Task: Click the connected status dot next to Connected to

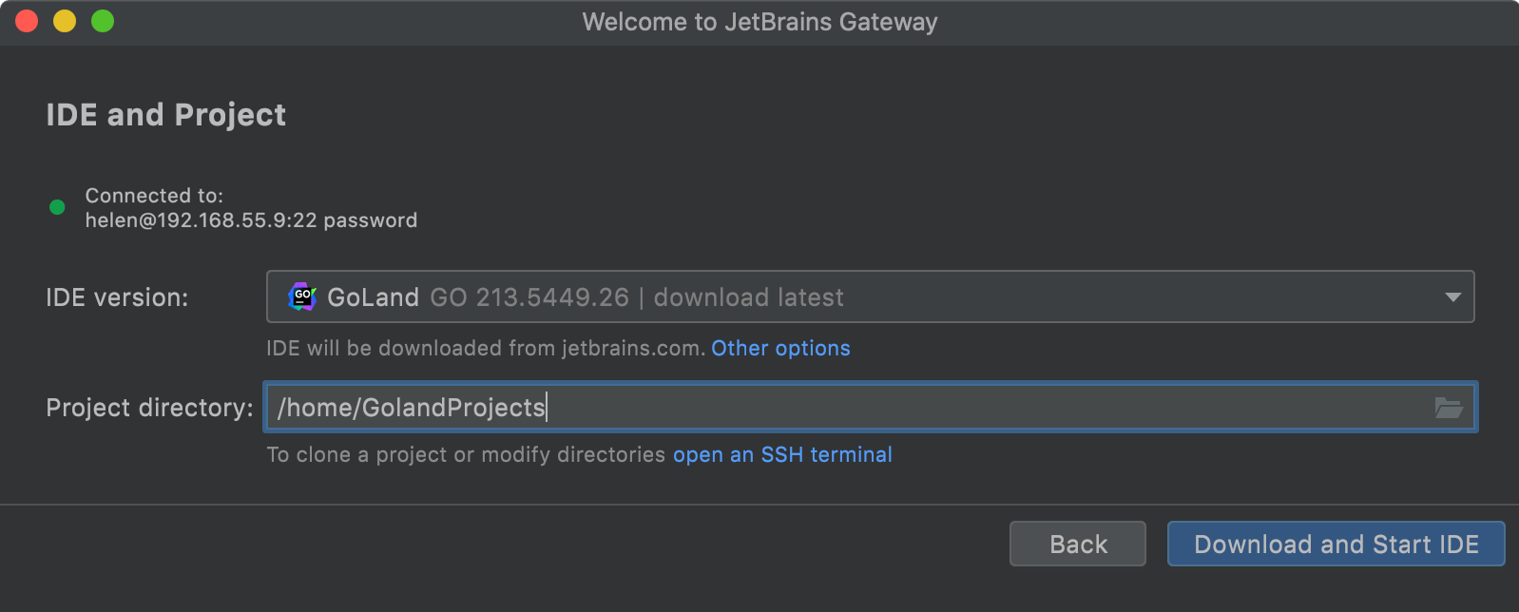Action: tap(56, 207)
